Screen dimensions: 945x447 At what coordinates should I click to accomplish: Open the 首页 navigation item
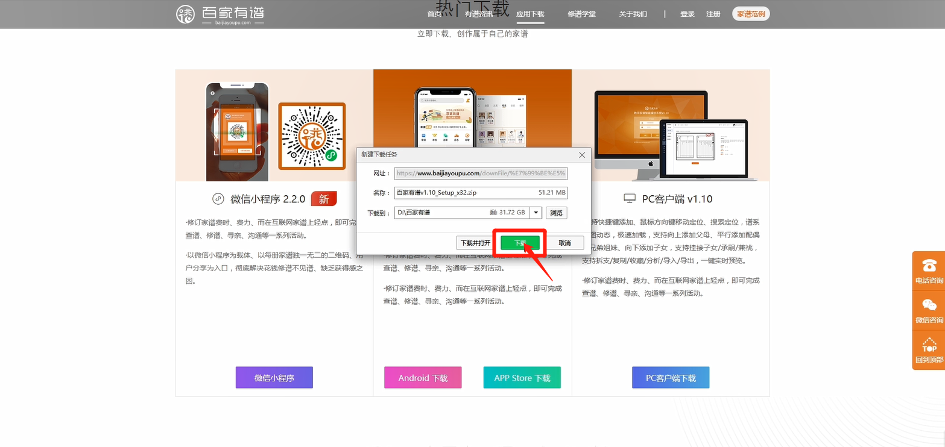pos(434,14)
